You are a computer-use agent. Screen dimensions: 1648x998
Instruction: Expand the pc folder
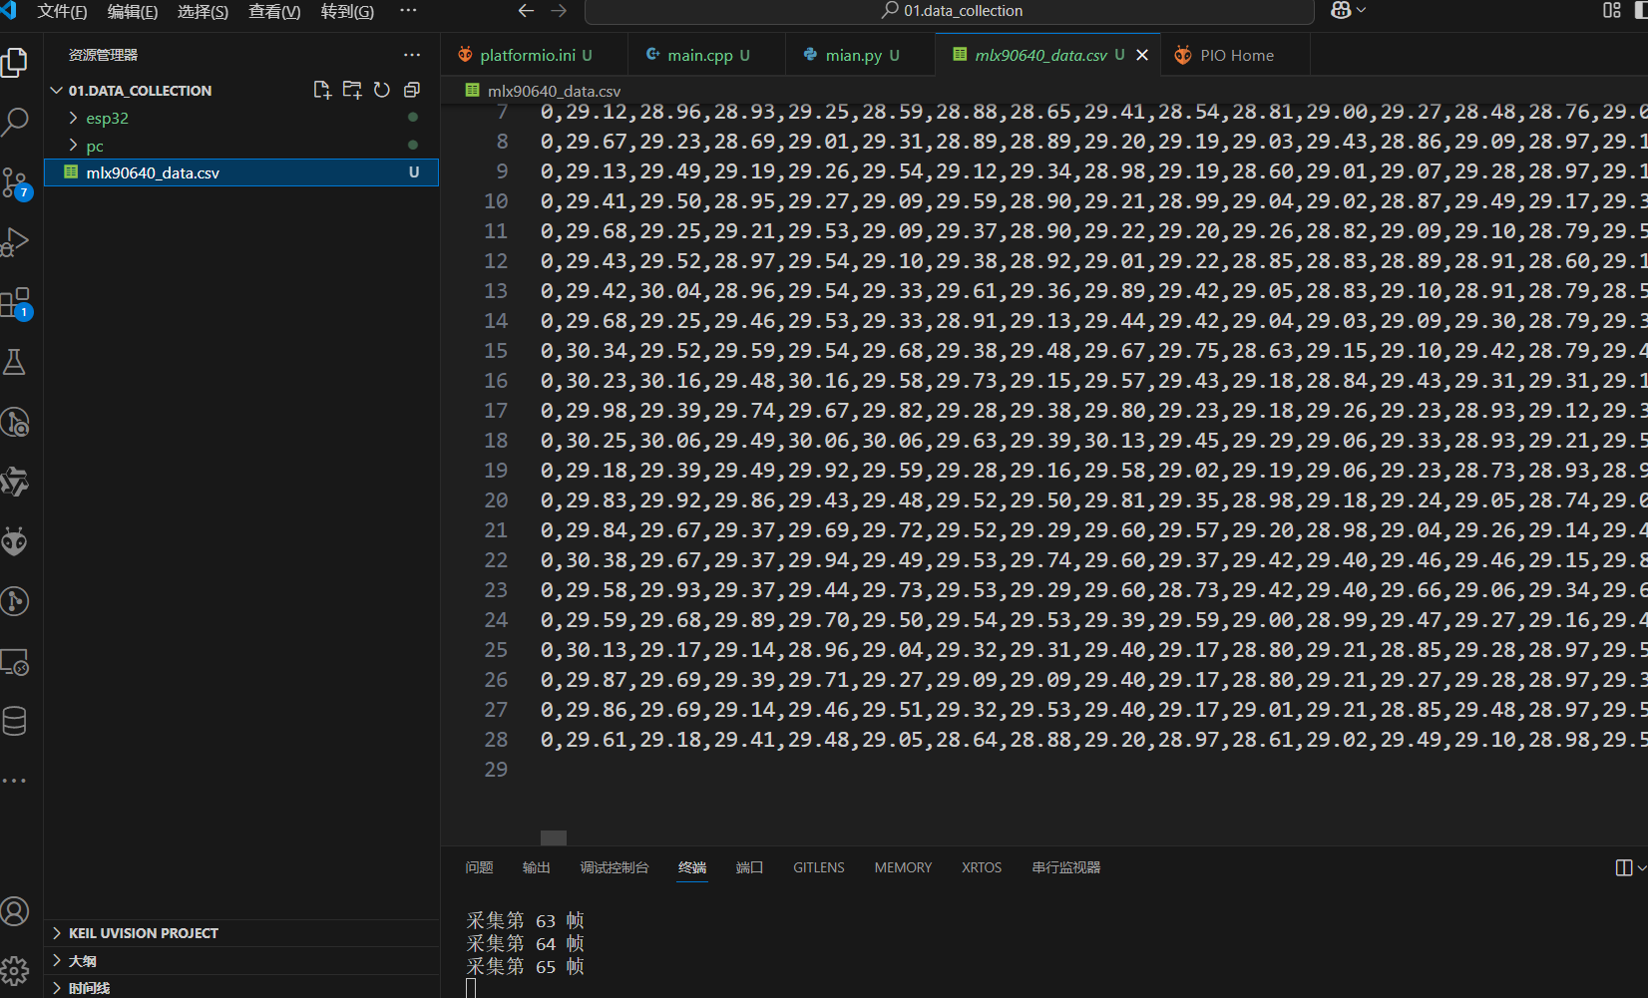pos(95,146)
